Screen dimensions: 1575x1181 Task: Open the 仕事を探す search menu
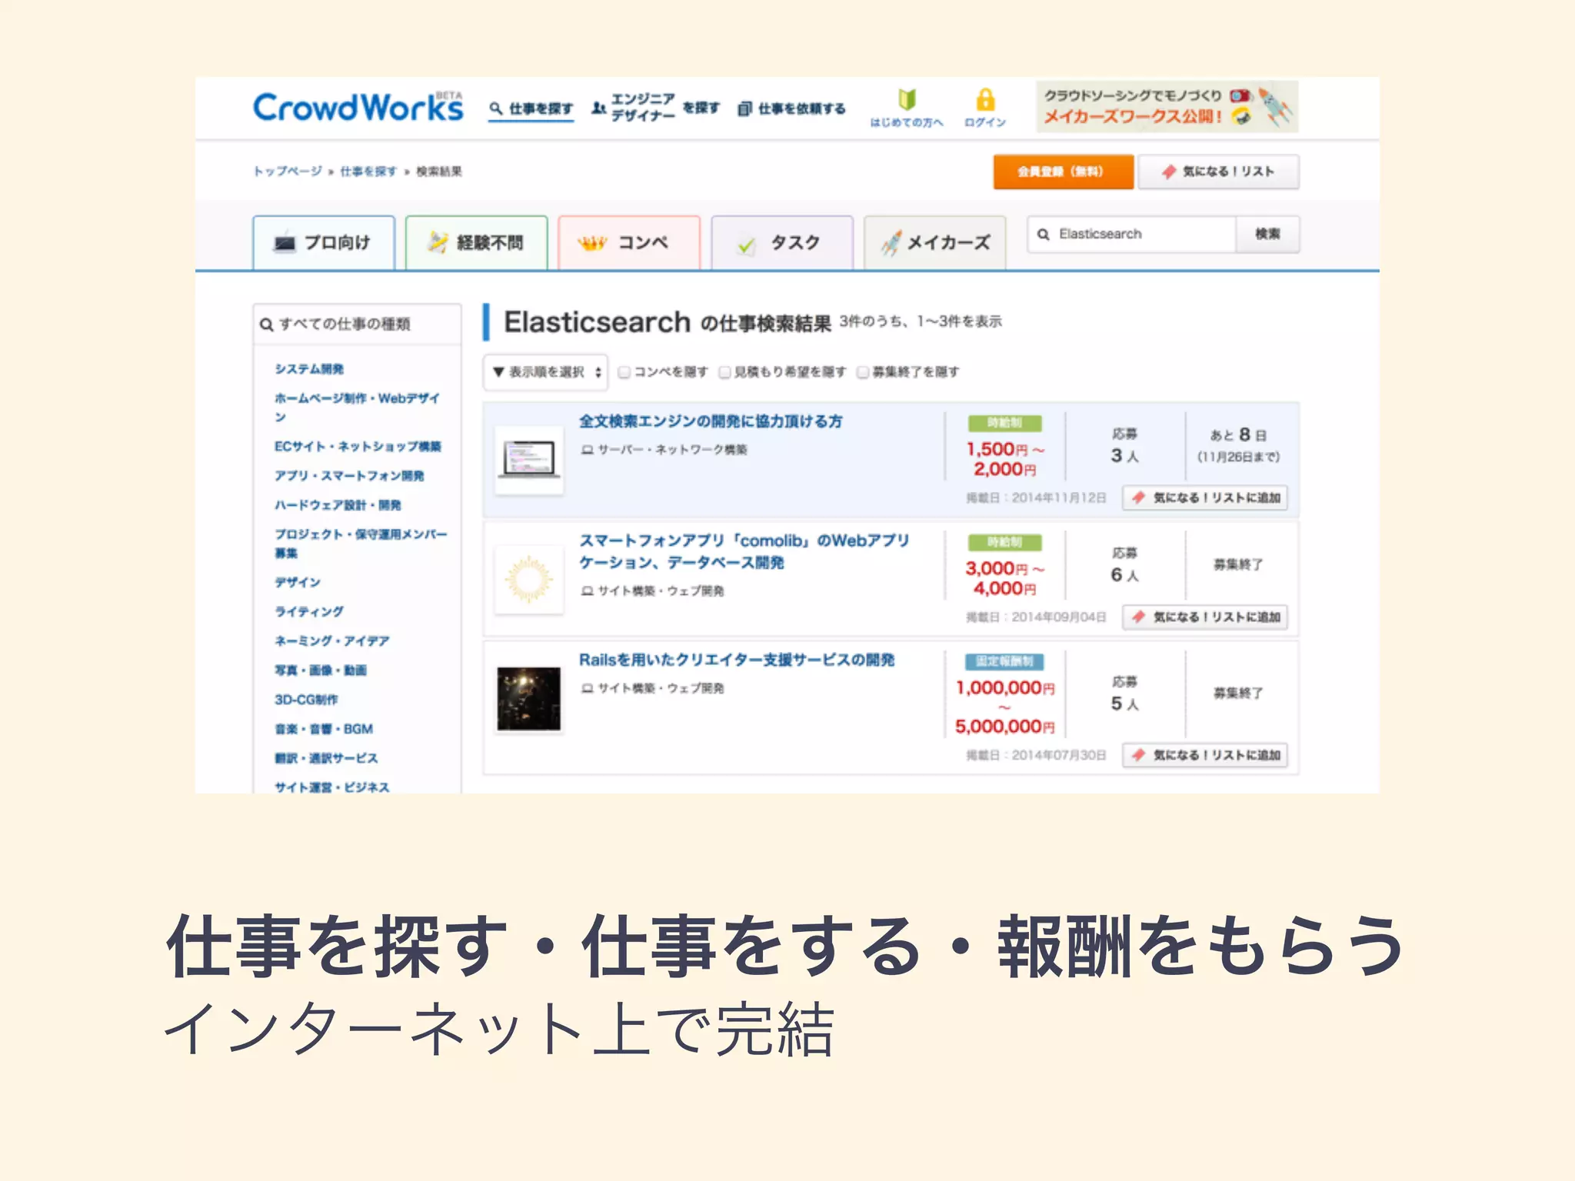531,108
